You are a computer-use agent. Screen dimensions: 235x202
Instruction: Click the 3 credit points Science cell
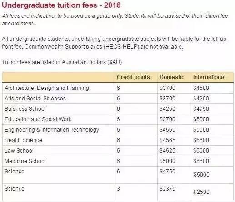pyautogui.click(x=118, y=189)
